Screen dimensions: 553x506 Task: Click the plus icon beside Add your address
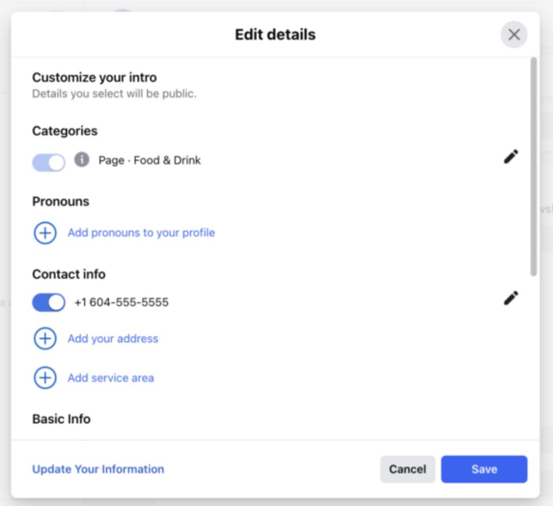click(45, 338)
